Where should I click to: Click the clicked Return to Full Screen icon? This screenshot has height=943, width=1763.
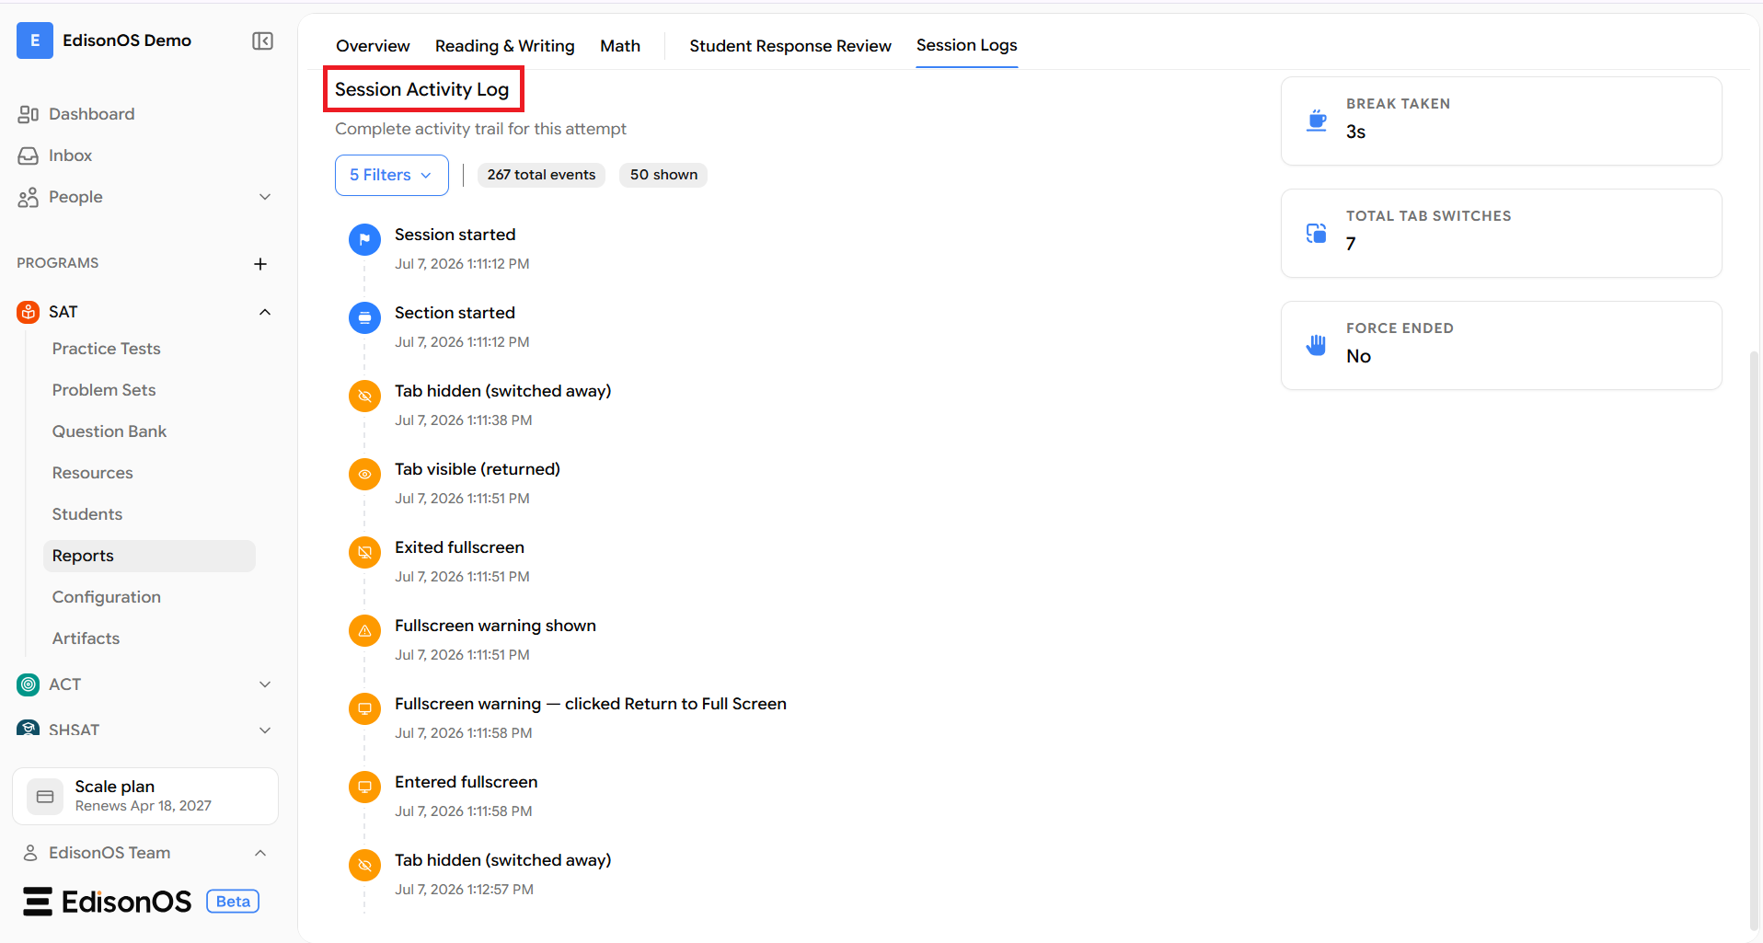pyautogui.click(x=364, y=708)
